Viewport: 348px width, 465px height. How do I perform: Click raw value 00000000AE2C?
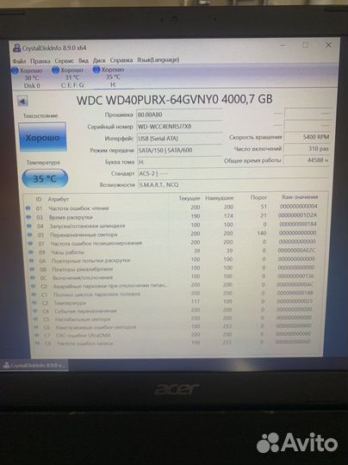296,251
